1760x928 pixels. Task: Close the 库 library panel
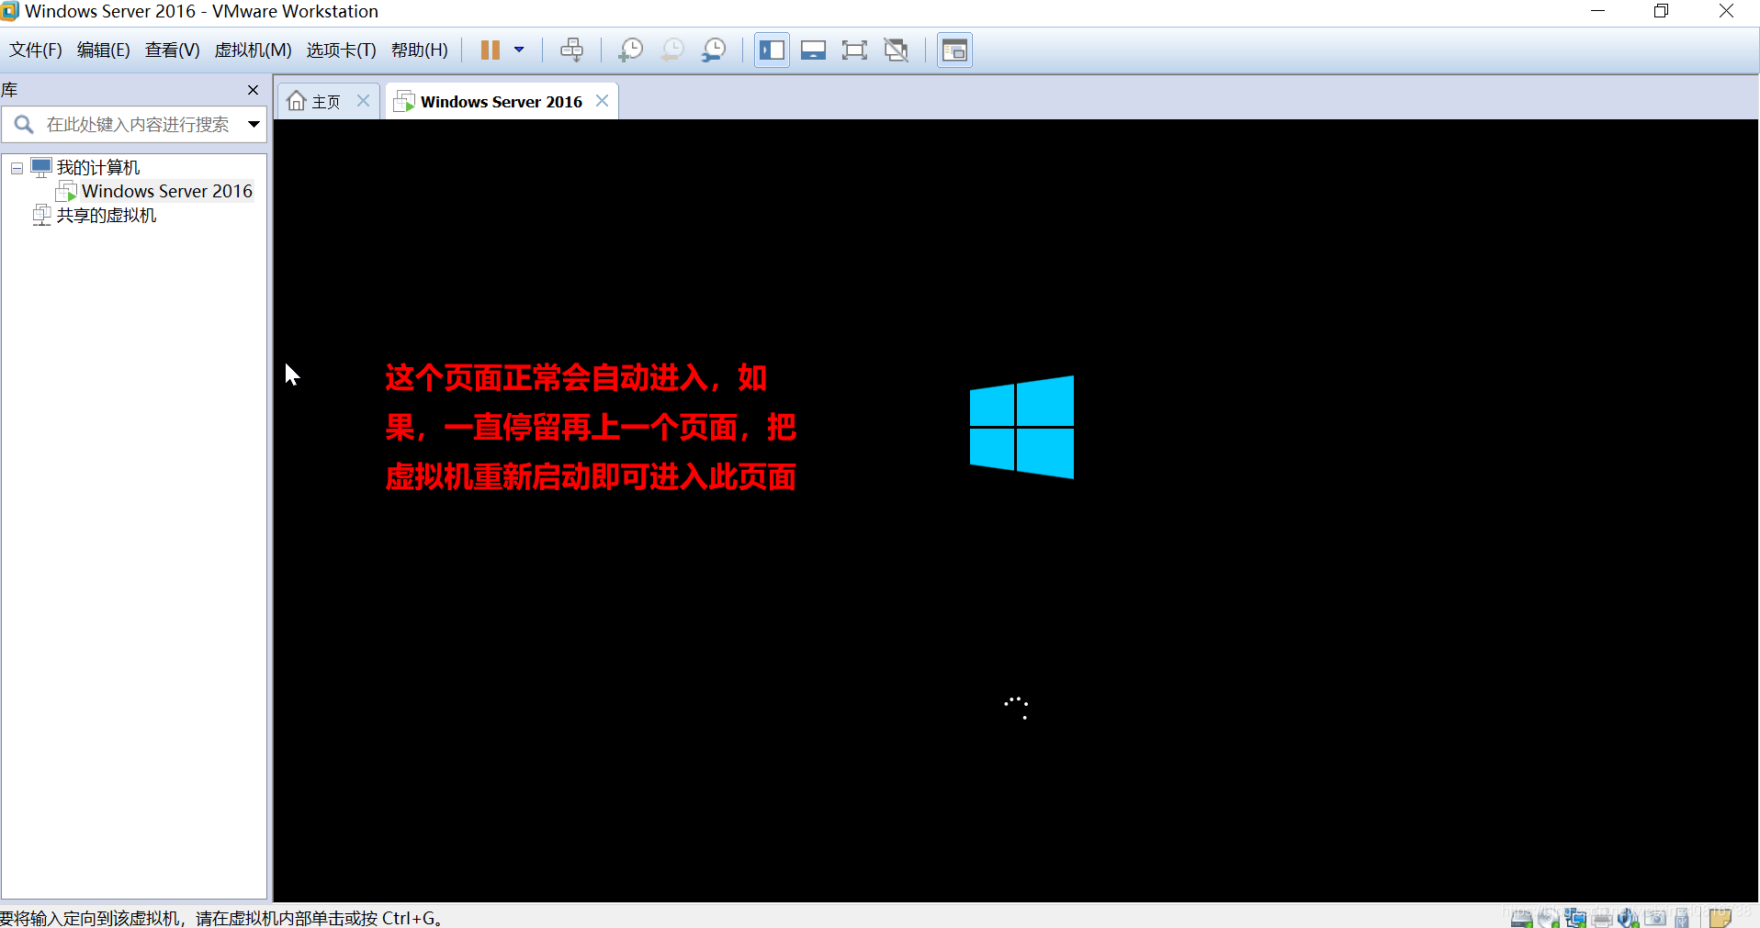(254, 90)
